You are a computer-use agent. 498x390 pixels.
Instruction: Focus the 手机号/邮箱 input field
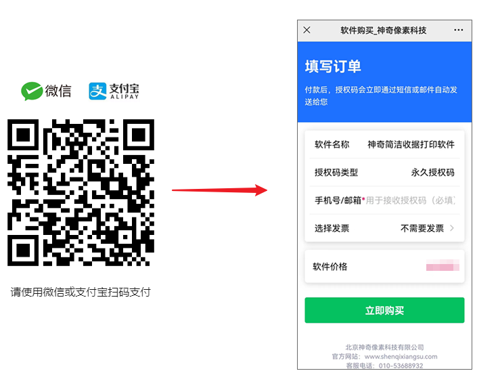410,200
